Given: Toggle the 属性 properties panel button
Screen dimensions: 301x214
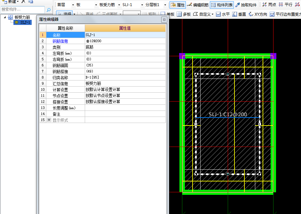Looking at the screenshot, I should [x=178, y=5].
